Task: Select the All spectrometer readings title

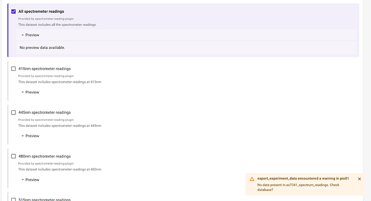Action: coord(41,11)
